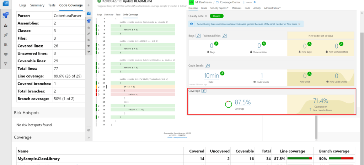
Task: Go to the SonarQube Measures tab
Action: coord(236,8)
